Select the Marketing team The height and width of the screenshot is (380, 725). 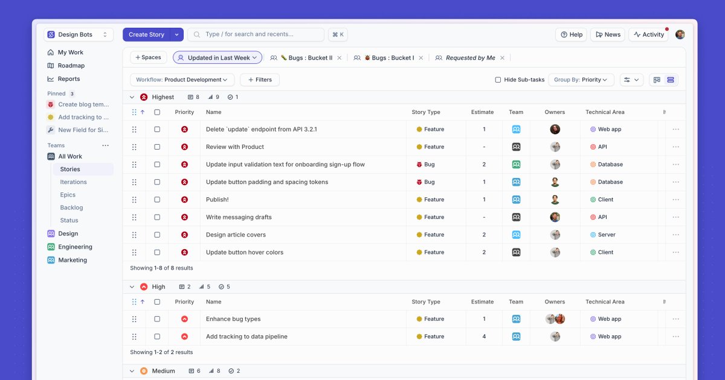67,261
